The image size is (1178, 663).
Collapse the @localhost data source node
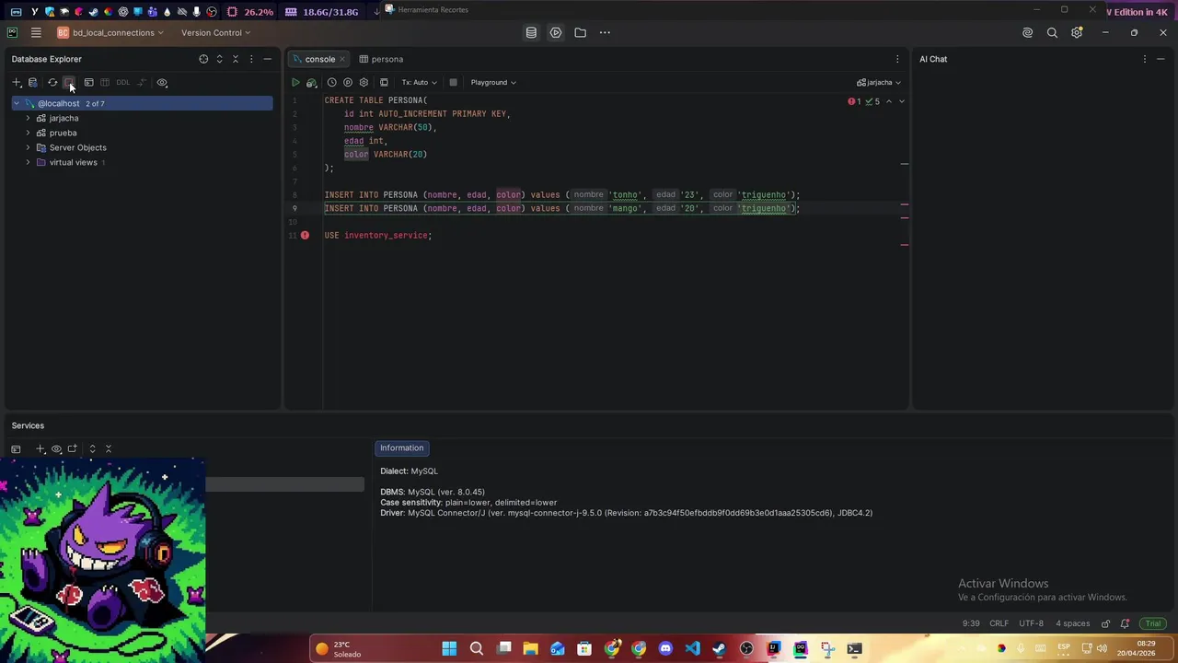pyautogui.click(x=17, y=103)
